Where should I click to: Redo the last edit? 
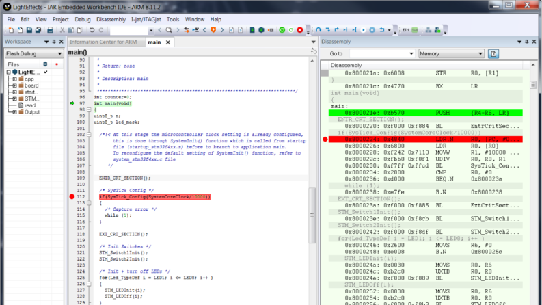(101, 30)
